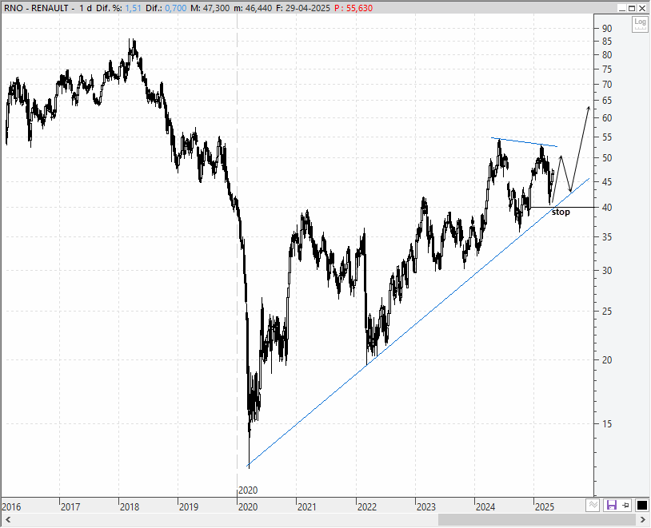651x528 pixels.
Task: Click the pin icon next to save
Action: [x=625, y=505]
